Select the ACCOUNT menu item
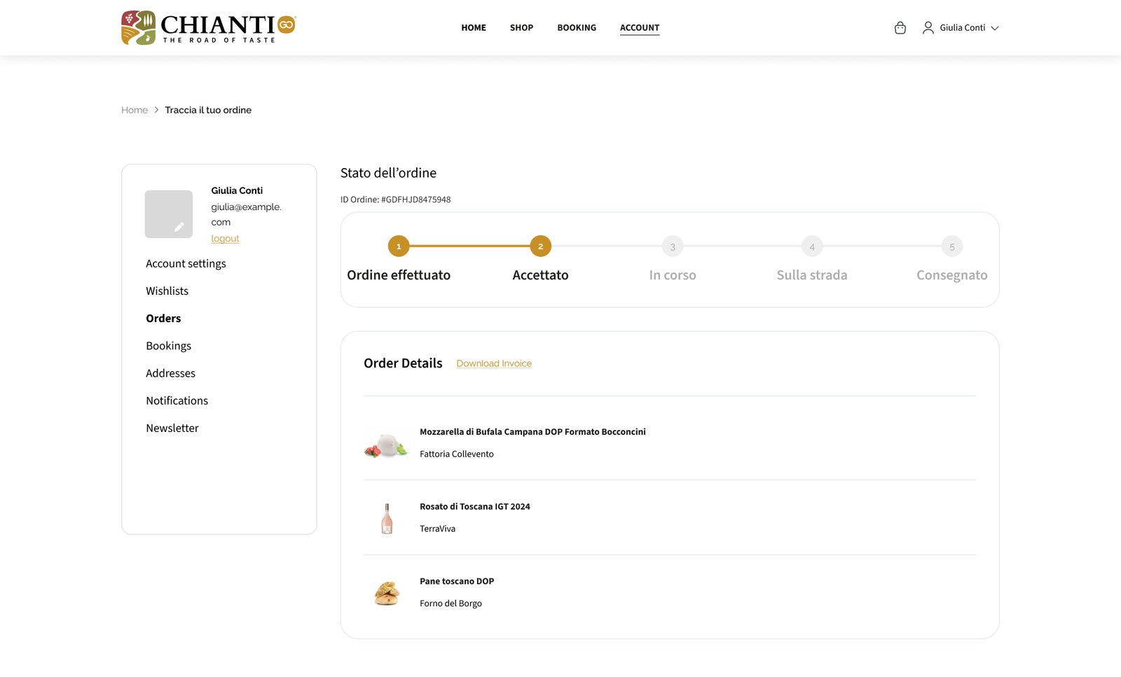 pyautogui.click(x=640, y=28)
